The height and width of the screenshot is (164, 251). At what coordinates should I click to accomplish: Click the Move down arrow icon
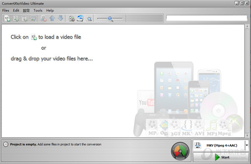[60, 18]
